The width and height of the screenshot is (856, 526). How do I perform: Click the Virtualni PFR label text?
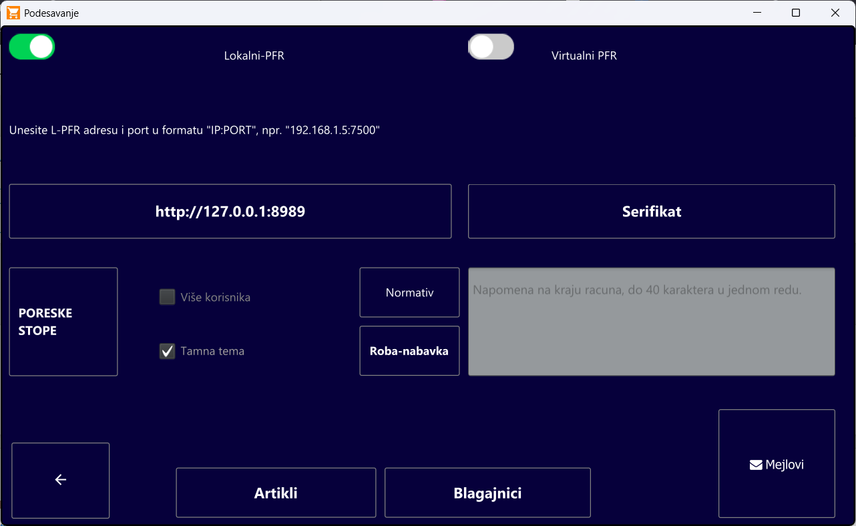click(584, 56)
